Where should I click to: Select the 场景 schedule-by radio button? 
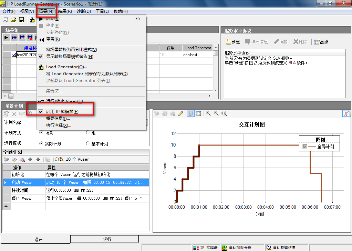coord(41,132)
